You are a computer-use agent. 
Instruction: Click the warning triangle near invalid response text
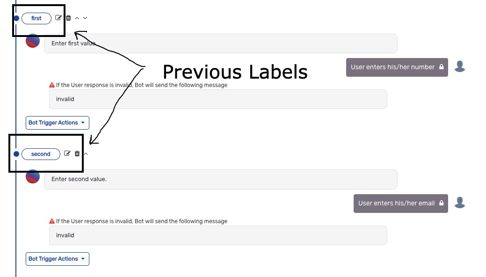pyautogui.click(x=51, y=85)
